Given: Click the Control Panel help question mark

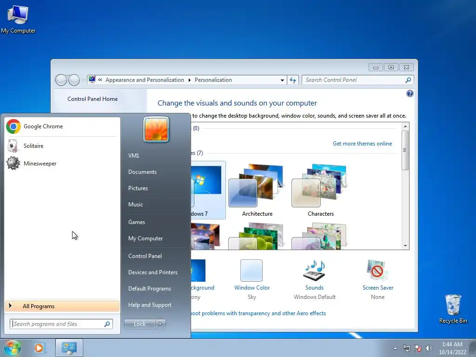Looking at the screenshot, I should pos(410,93).
